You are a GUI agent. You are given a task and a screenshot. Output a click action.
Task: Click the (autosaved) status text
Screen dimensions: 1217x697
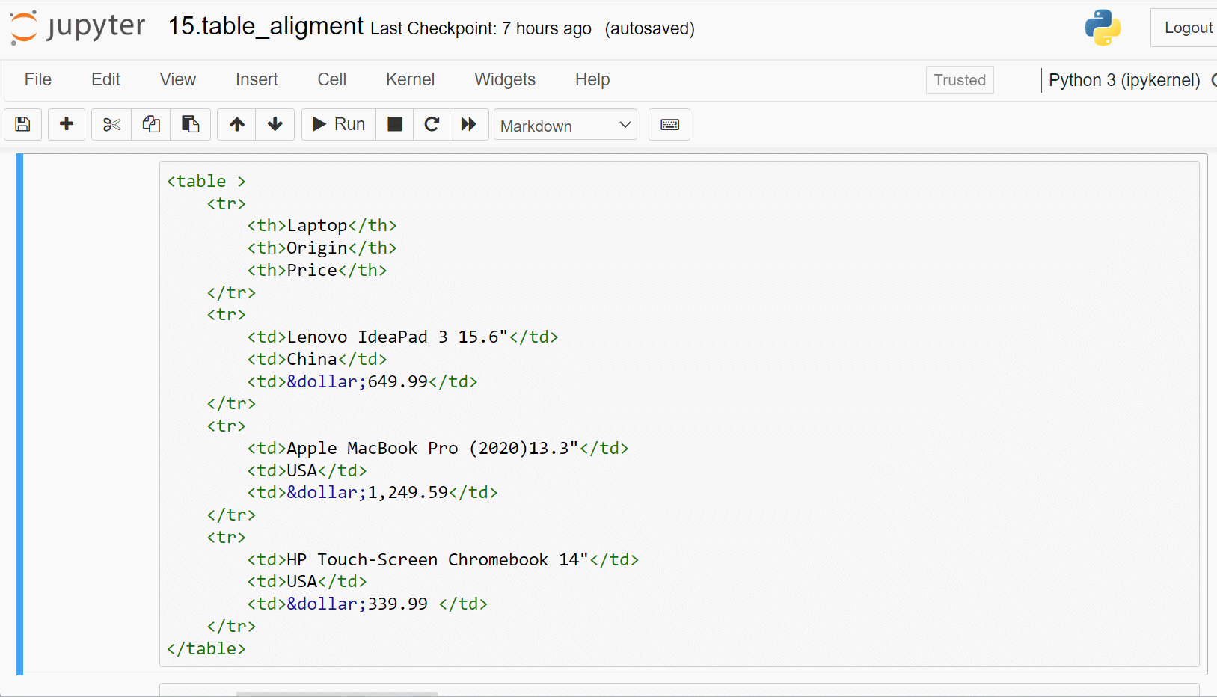click(649, 28)
